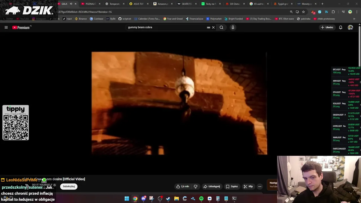Open Steam from the taskbar

168,198
